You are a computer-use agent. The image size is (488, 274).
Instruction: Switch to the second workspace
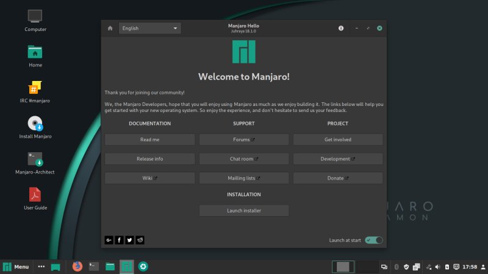(x=367, y=267)
